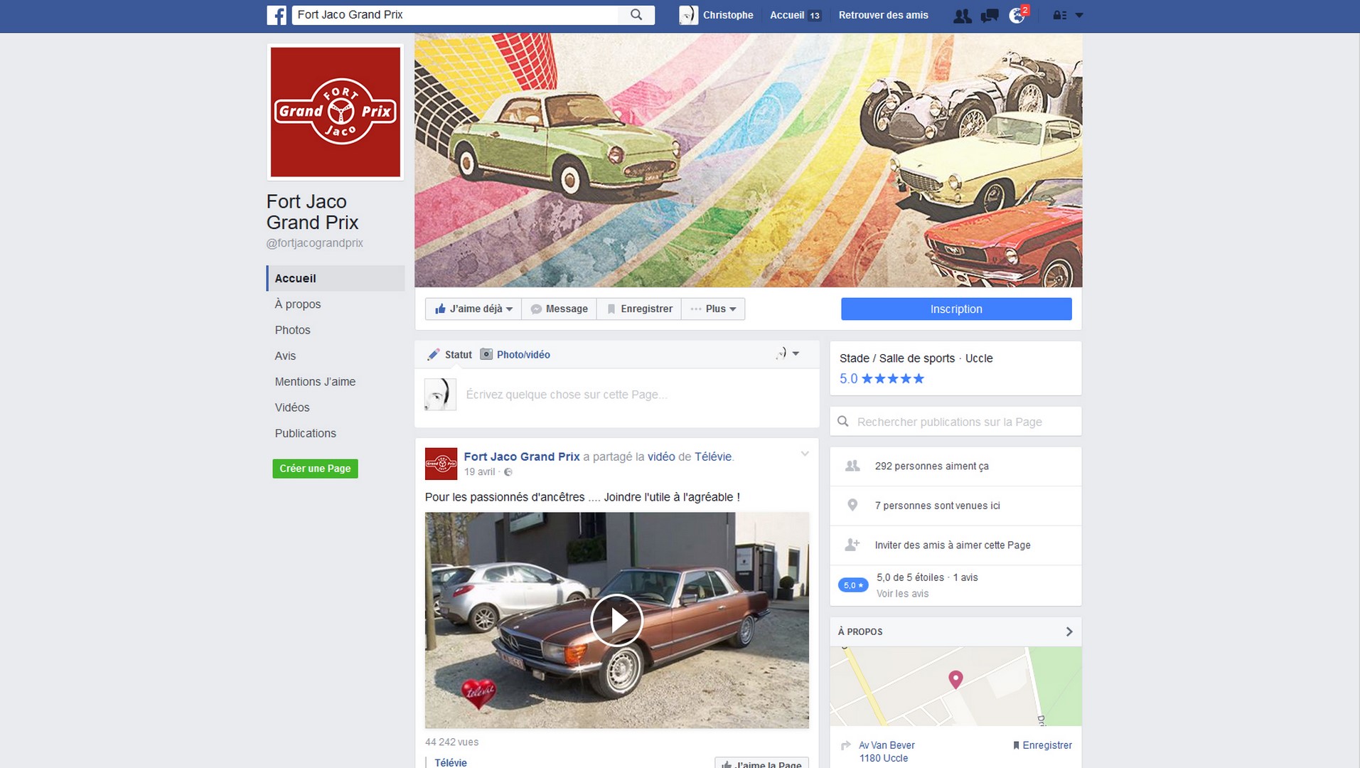Click the location marker icon beside visits

pos(852,505)
